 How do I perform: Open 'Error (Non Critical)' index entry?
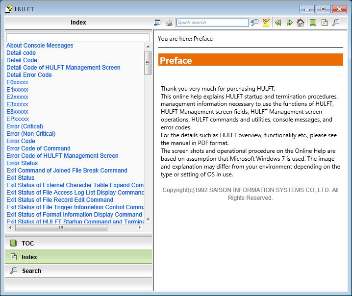pos(31,134)
